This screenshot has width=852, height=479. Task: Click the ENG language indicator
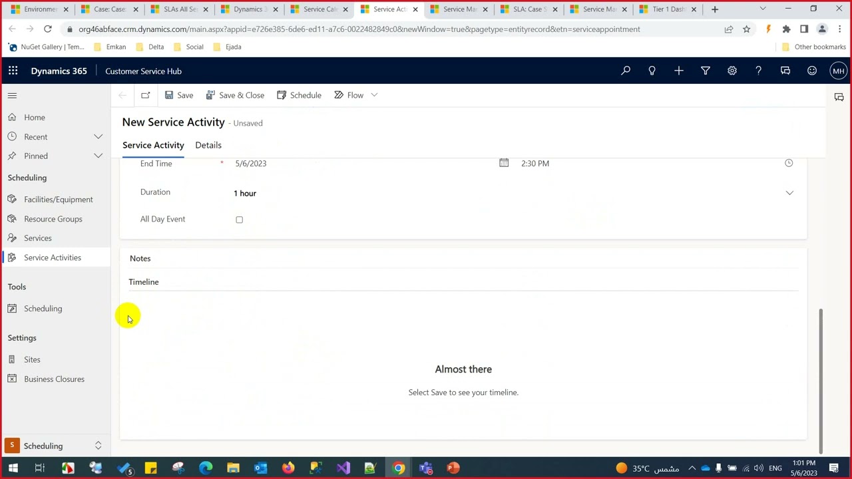tap(776, 468)
